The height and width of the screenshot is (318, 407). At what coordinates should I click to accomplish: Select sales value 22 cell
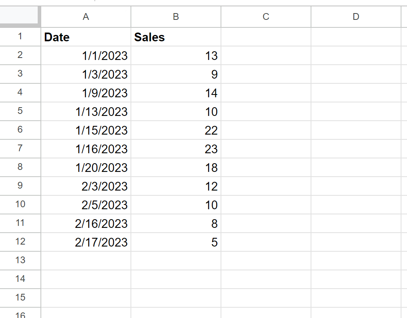pyautogui.click(x=176, y=130)
